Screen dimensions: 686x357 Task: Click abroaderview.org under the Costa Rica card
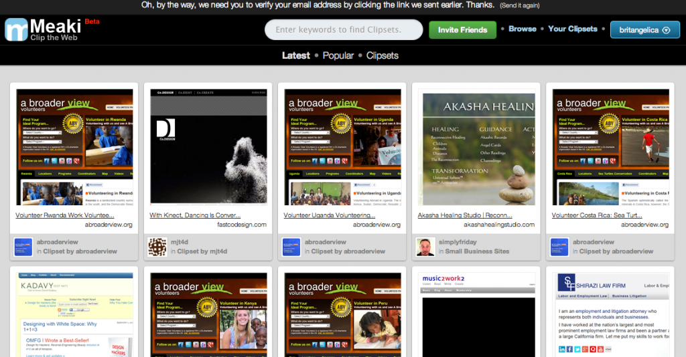click(645, 225)
